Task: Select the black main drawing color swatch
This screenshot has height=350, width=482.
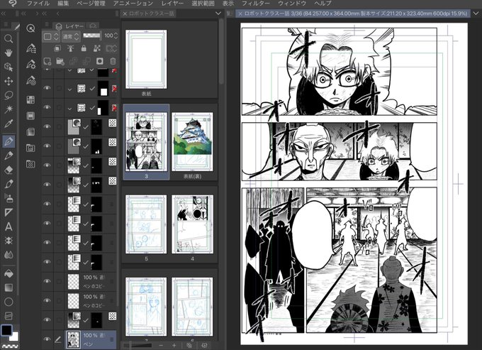Action: tap(6, 330)
